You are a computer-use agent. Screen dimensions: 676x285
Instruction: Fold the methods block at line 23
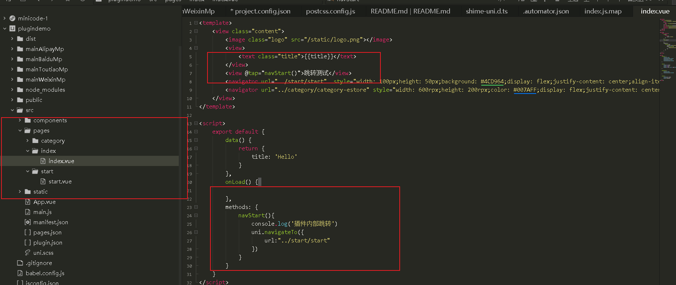pos(196,207)
